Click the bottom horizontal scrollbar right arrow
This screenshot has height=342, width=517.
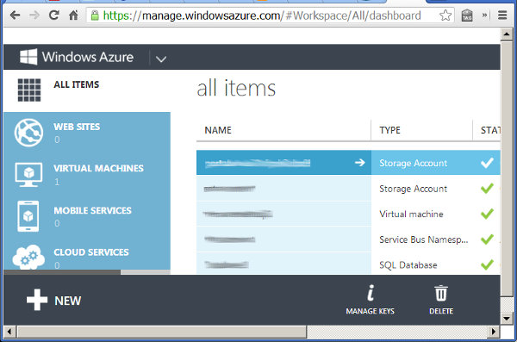[493, 332]
